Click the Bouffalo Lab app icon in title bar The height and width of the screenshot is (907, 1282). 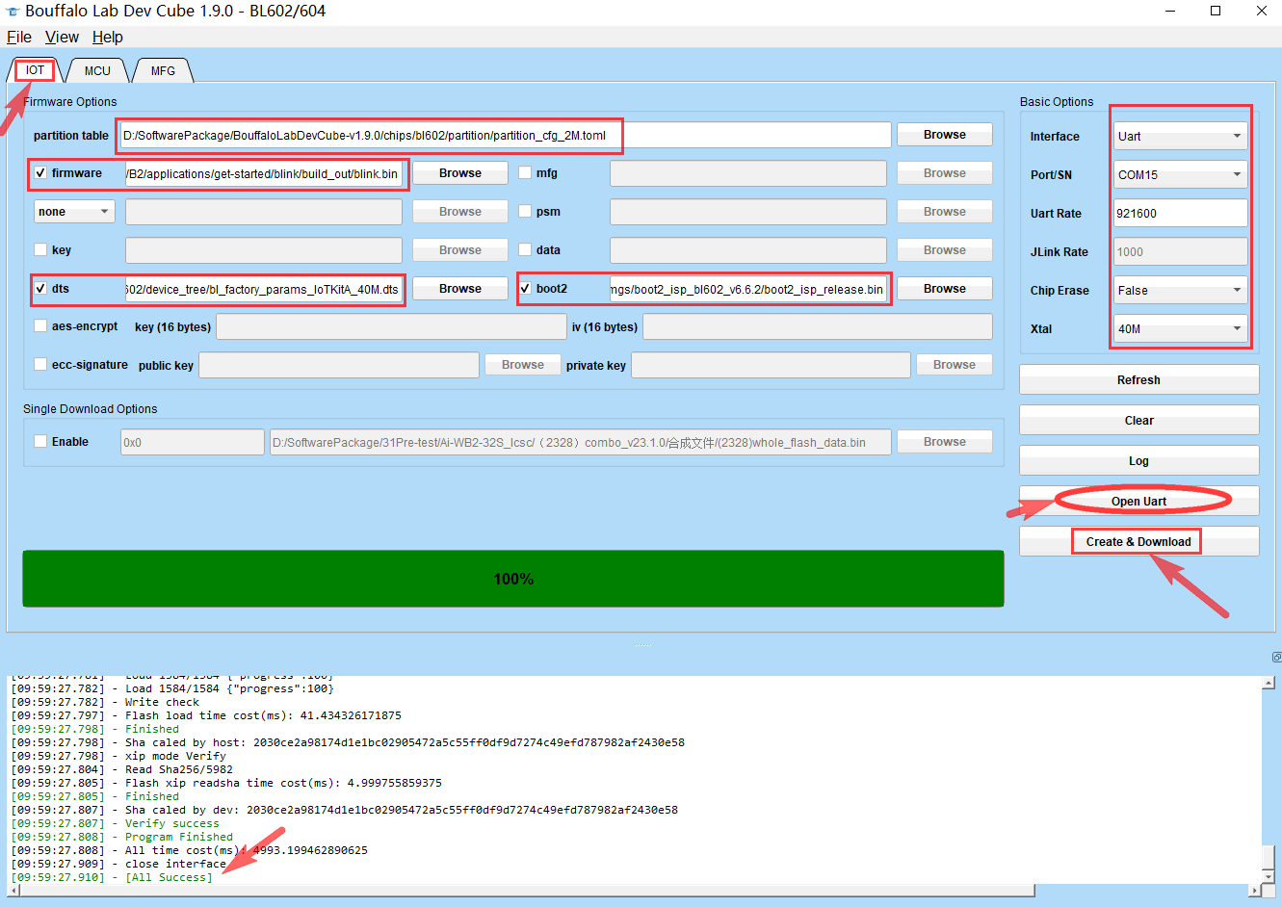point(13,12)
